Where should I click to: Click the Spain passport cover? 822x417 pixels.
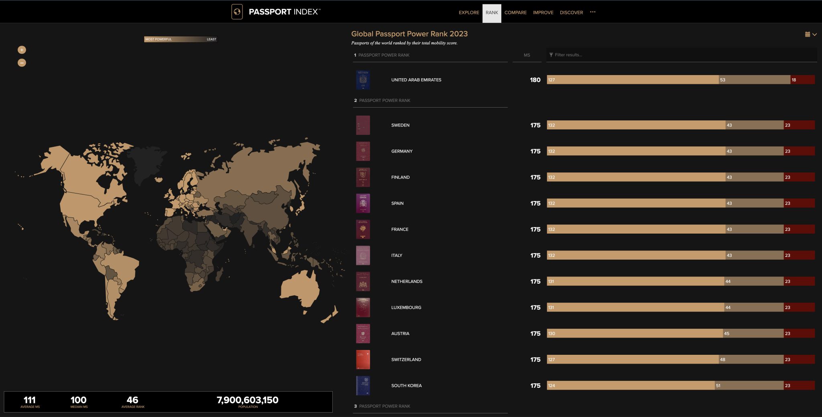[363, 203]
